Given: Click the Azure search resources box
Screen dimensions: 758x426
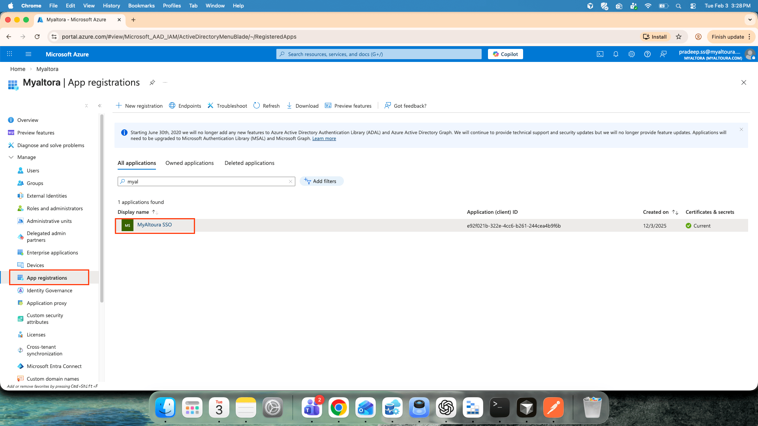Looking at the screenshot, I should point(379,54).
